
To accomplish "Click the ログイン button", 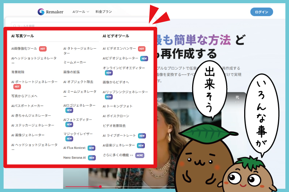I will tap(262, 12).
